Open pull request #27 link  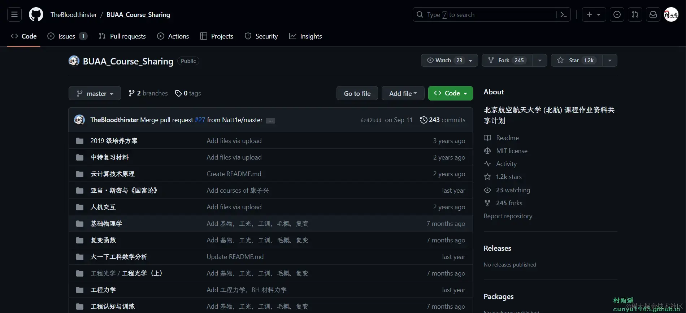pyautogui.click(x=200, y=120)
